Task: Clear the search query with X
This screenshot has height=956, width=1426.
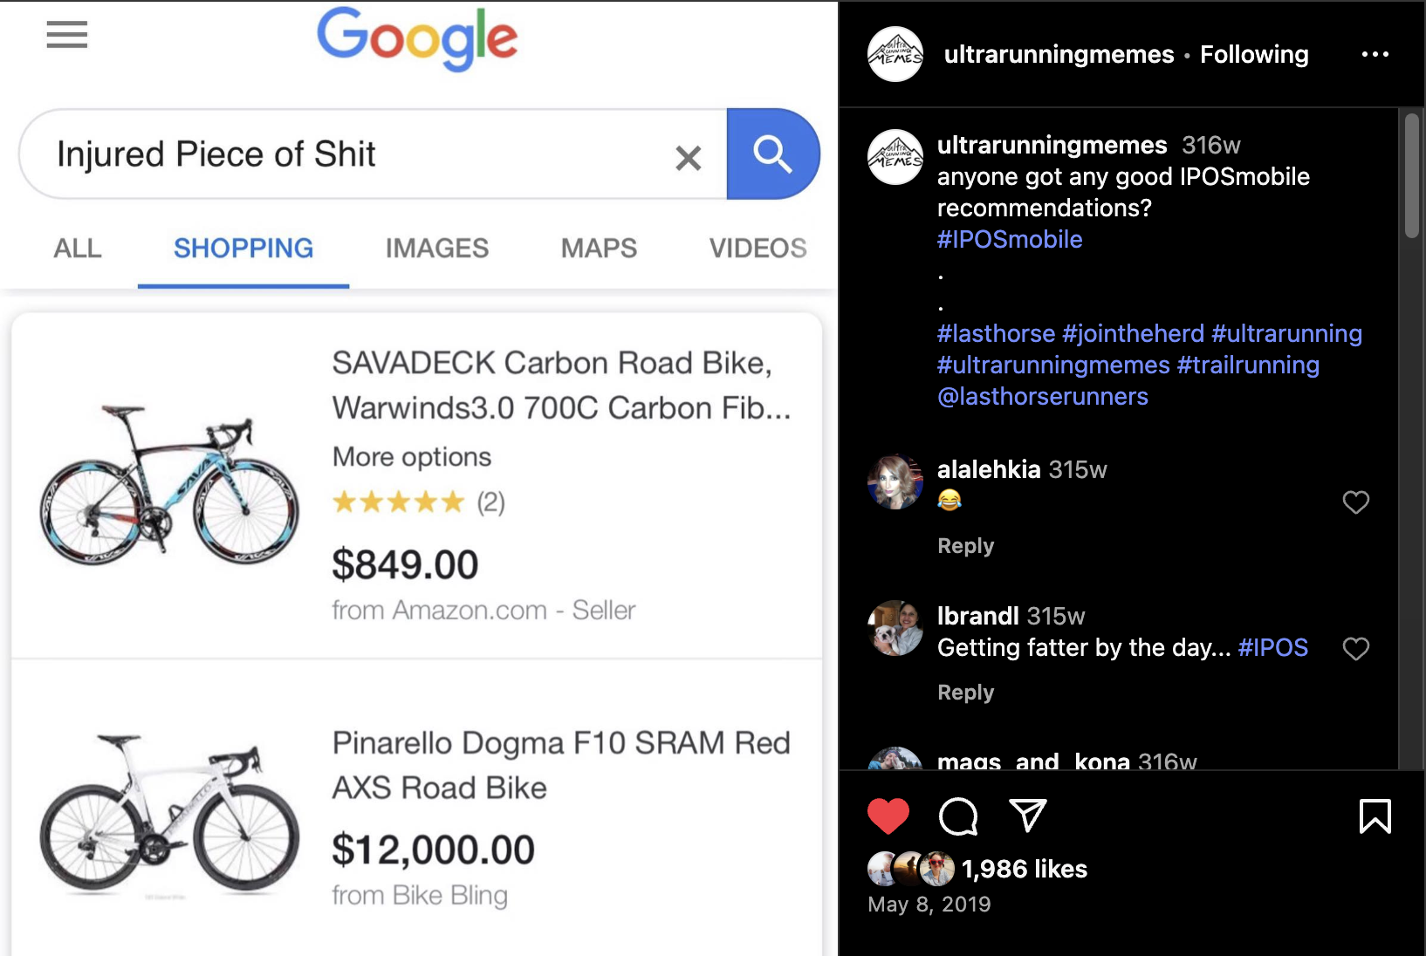Action: tap(689, 158)
